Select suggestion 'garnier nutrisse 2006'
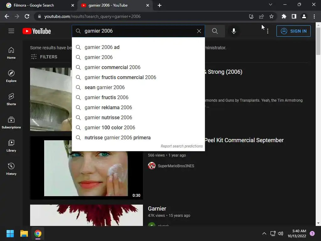 coord(138,117)
